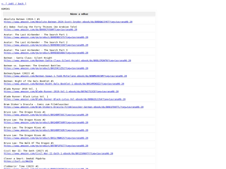Image resolution: width=226 pixels, height=169 pixels.
Task: Select title 'Batman - Santa Claus: Silent Knight'
Action: (x=28, y=58)
